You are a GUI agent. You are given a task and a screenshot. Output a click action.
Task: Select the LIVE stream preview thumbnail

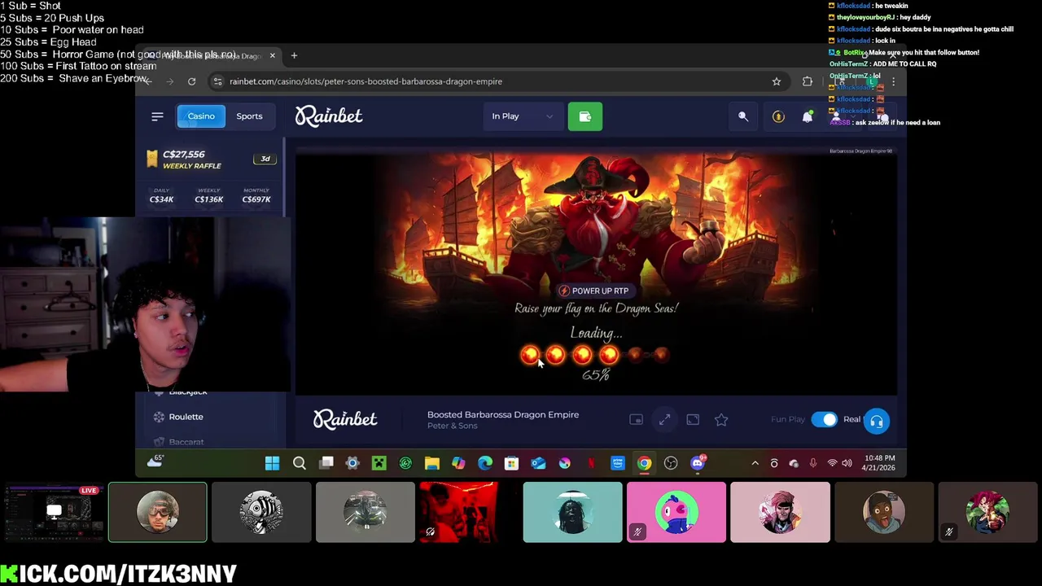(53, 512)
